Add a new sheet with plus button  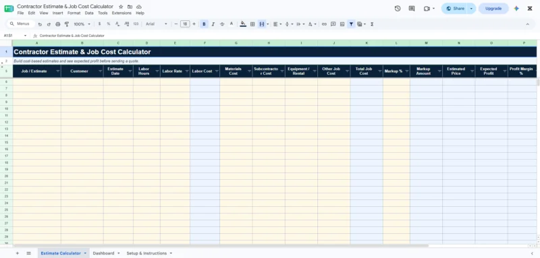coord(18,253)
